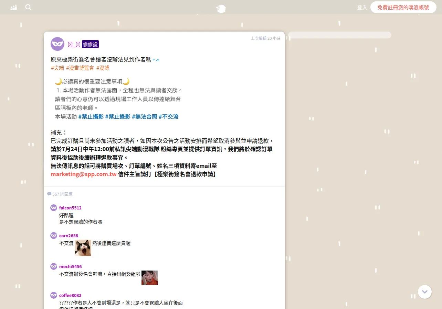442x309 pixels.
Task: Click the mask avatar beside mochi5456
Action: [x=54, y=266]
